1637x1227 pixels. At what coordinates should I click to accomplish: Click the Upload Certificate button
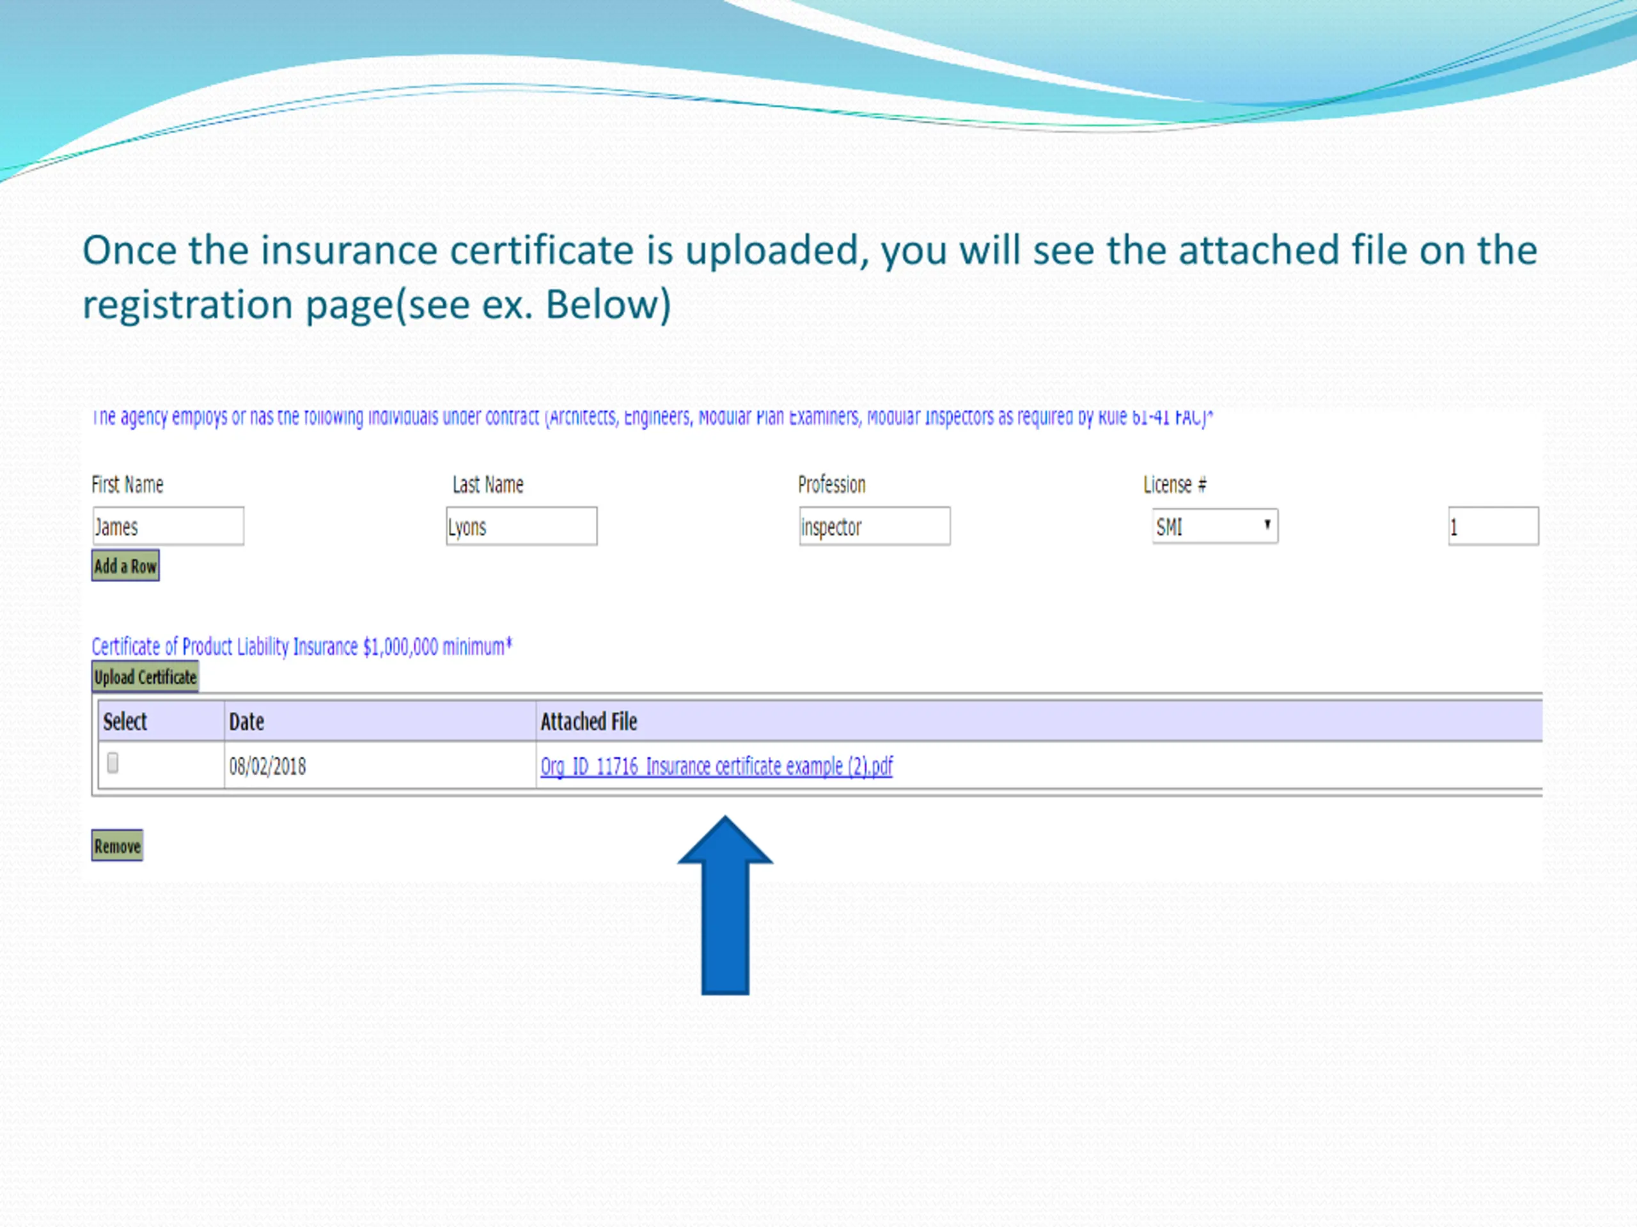click(145, 677)
